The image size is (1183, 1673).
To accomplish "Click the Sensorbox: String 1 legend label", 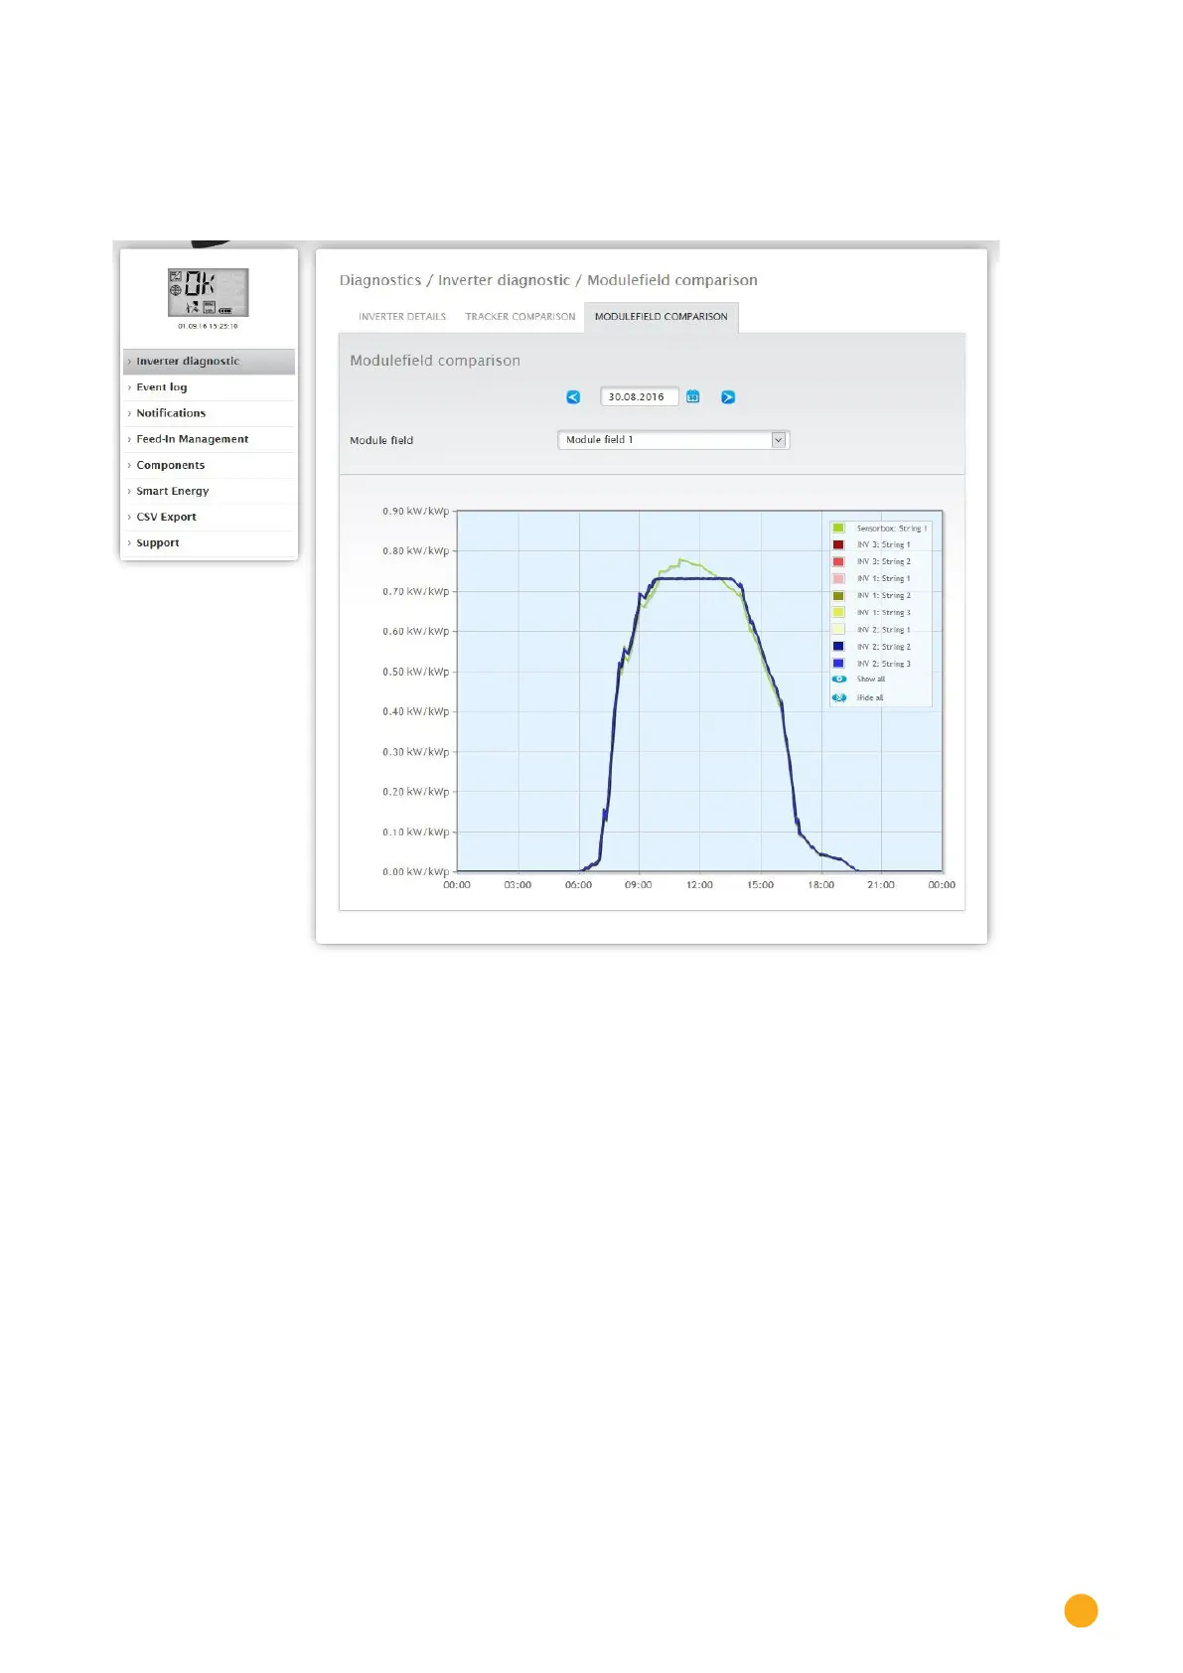I will (892, 529).
